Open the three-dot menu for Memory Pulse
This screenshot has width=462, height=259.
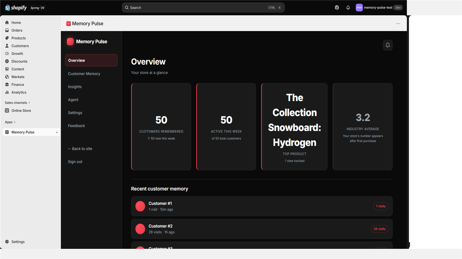pyautogui.click(x=398, y=24)
